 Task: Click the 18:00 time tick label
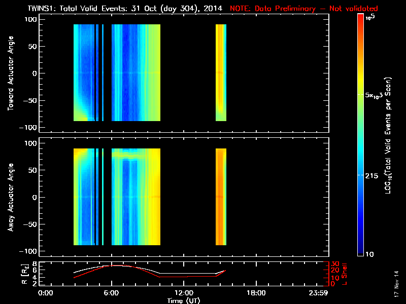255,293
